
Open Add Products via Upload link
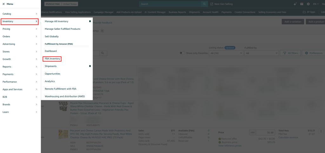pos(129,12)
